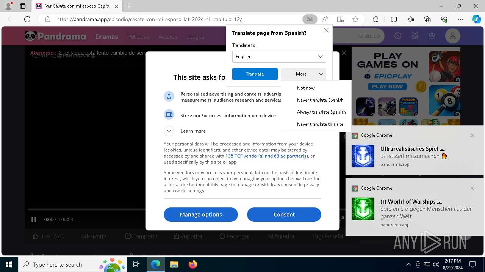Open the browser profile icon
Screen dimensions: 485x272
click(8, 6)
